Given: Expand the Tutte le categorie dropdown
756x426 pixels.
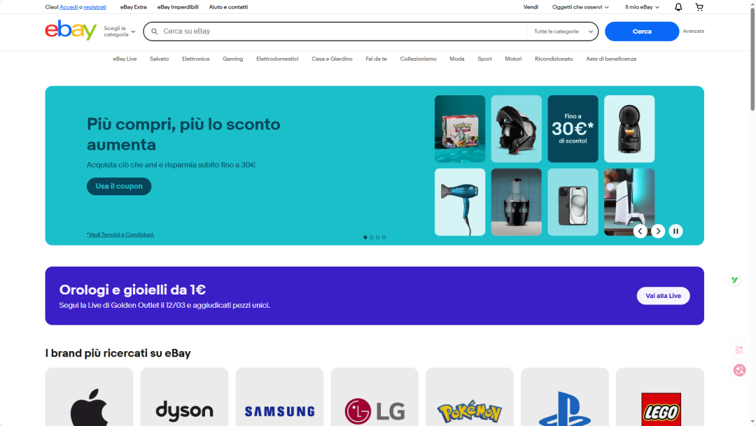Looking at the screenshot, I should coord(562,31).
